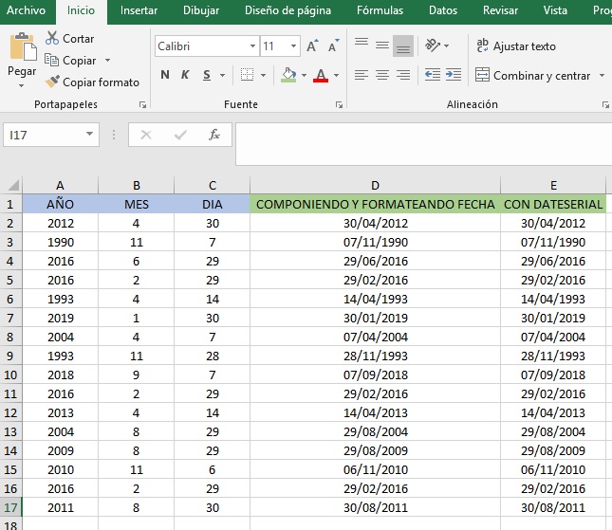Image resolution: width=612 pixels, height=530 pixels.
Task: Click the Cortar scissors button
Action: tap(69, 39)
